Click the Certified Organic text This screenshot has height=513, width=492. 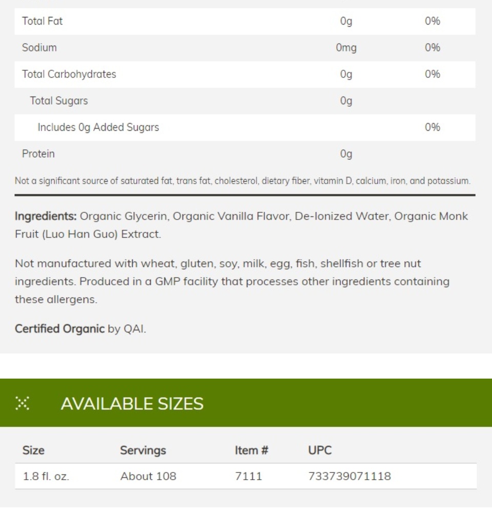pos(59,328)
